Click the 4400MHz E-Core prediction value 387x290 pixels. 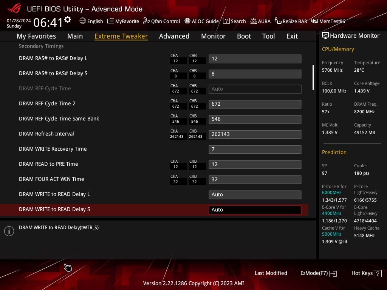331,213
